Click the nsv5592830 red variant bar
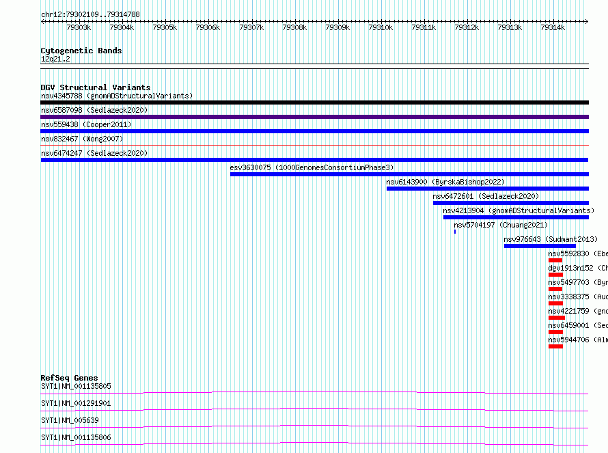The image size is (608, 453). [555, 260]
